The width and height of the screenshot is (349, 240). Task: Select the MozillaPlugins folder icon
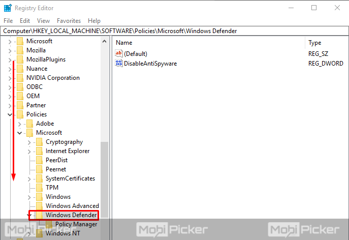20,59
